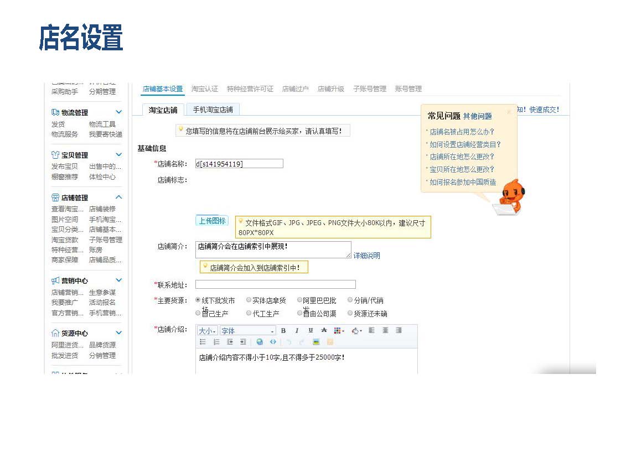Align editor text to the left
631x473 pixels.
[x=371, y=331]
